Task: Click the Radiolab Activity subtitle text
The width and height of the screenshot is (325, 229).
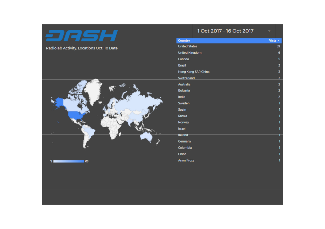Action: [x=82, y=48]
